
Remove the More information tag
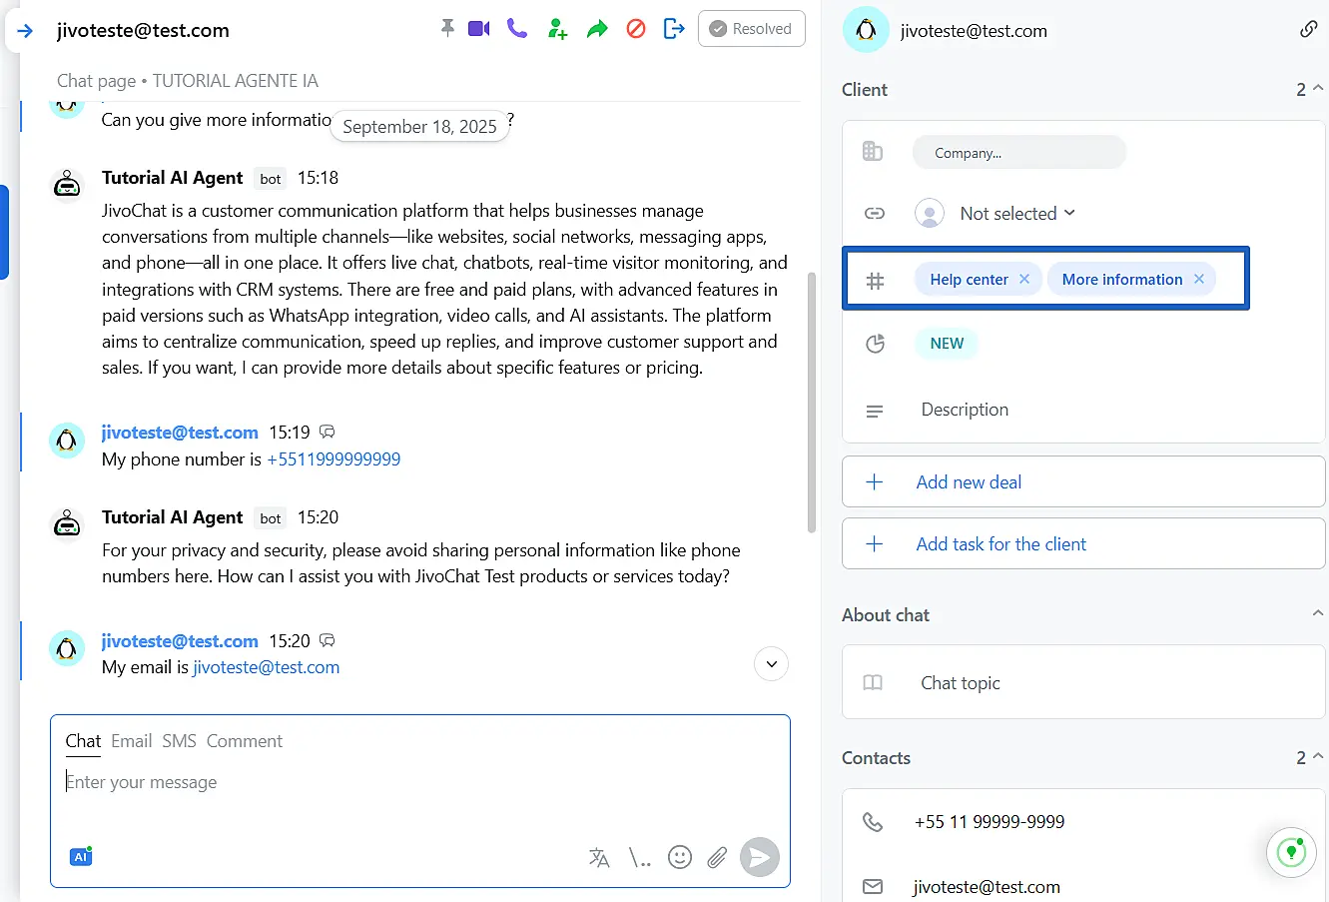point(1199,280)
